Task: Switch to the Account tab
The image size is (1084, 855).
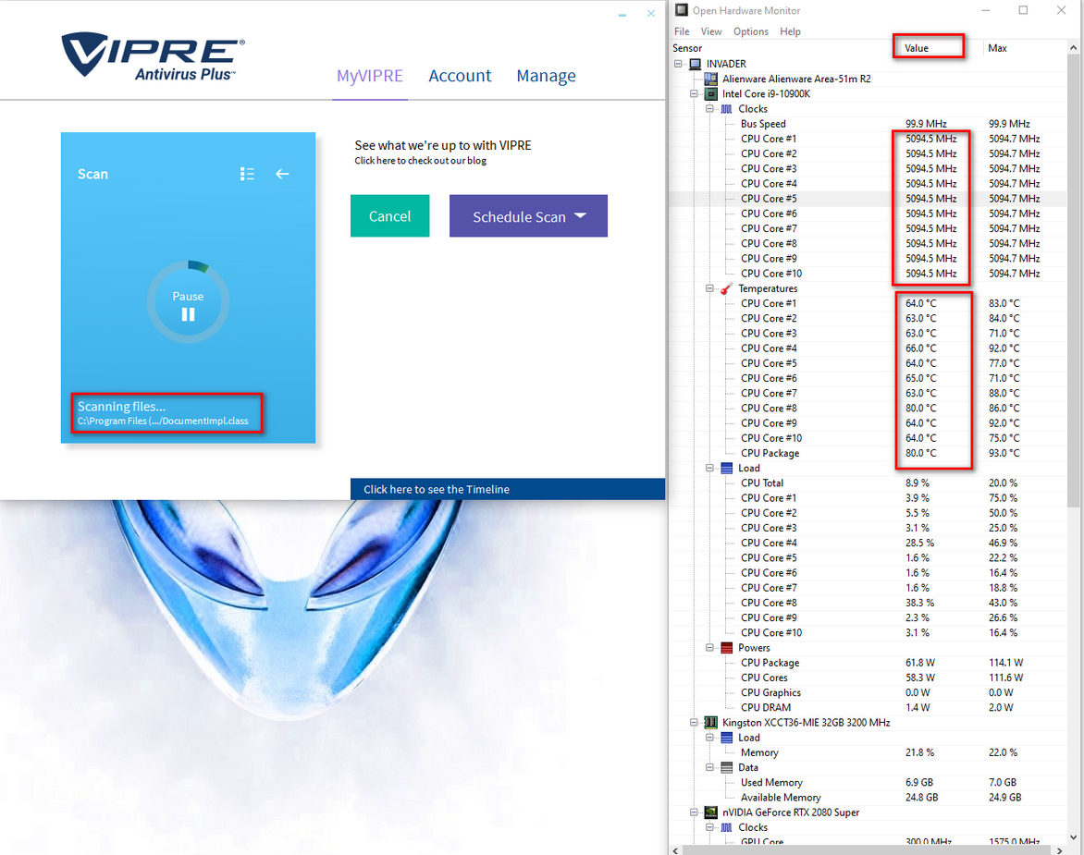Action: coord(460,76)
